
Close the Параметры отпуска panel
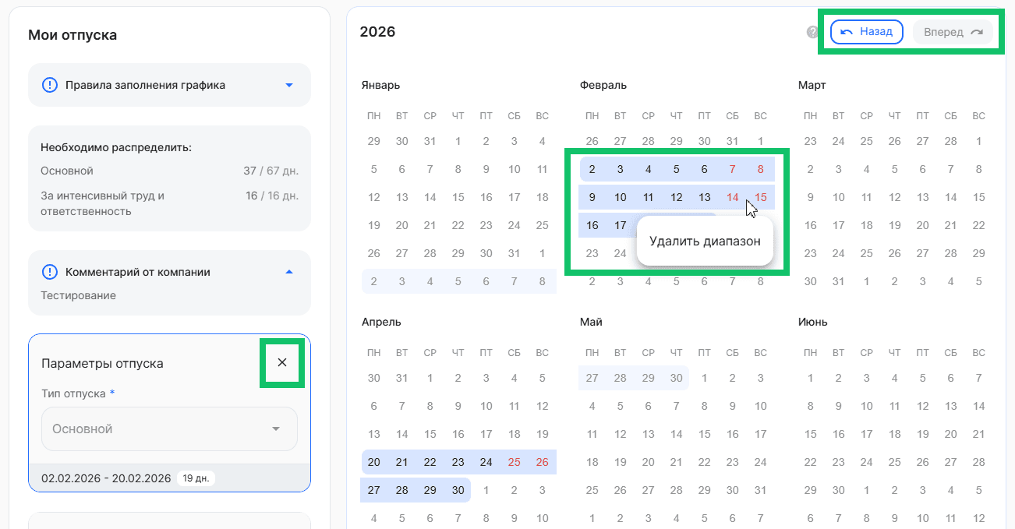tap(282, 362)
